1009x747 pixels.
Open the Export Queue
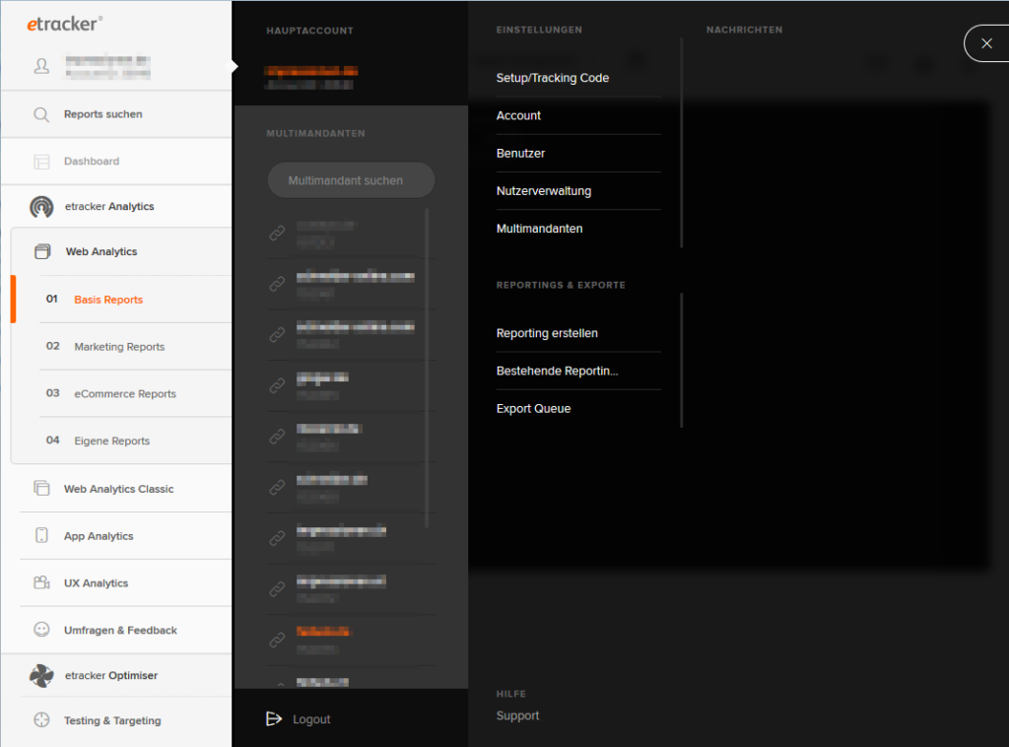tap(533, 409)
